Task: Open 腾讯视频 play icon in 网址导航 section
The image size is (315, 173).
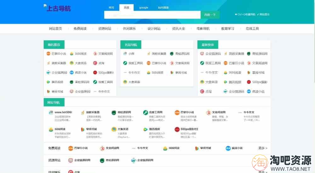Action: [x=146, y=130]
